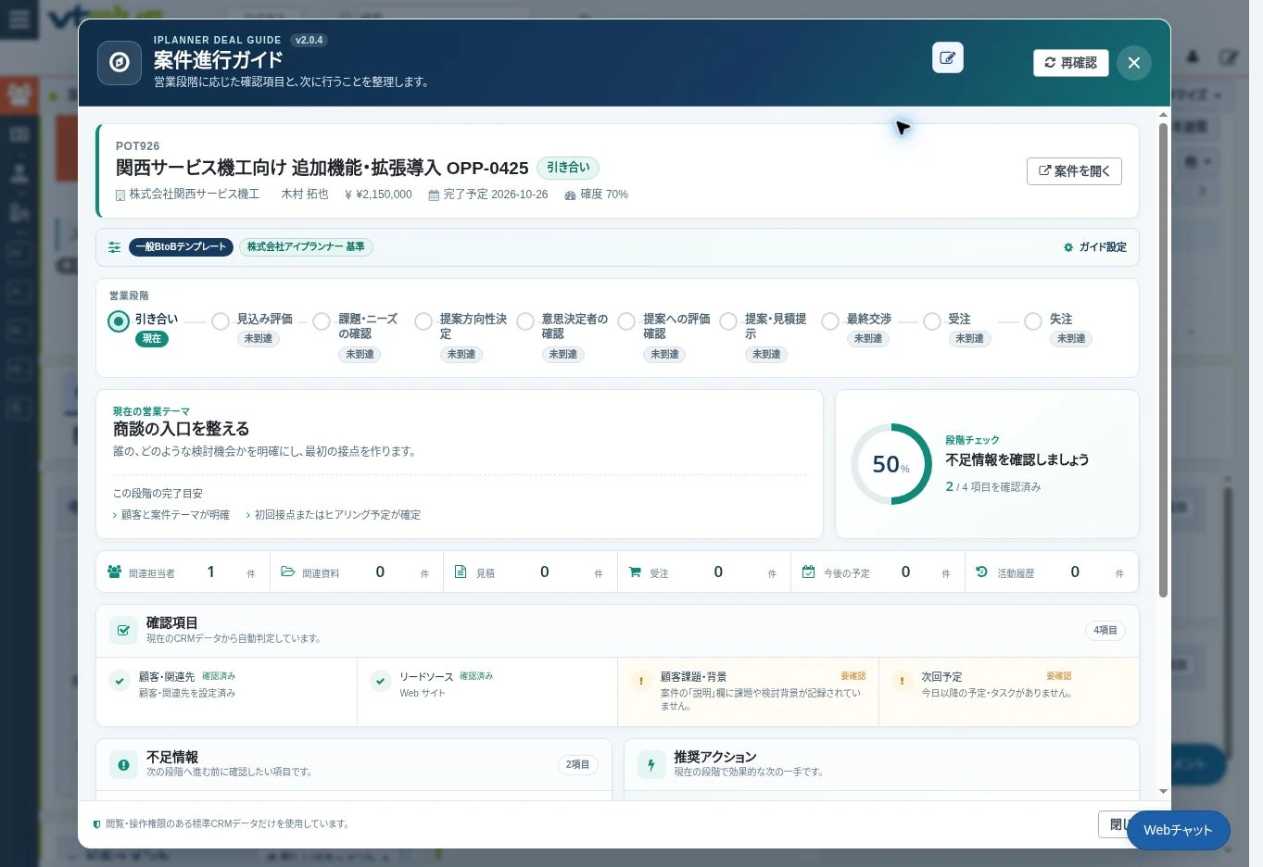Click the shield icon in the footer
The image size is (1263, 867).
(97, 823)
